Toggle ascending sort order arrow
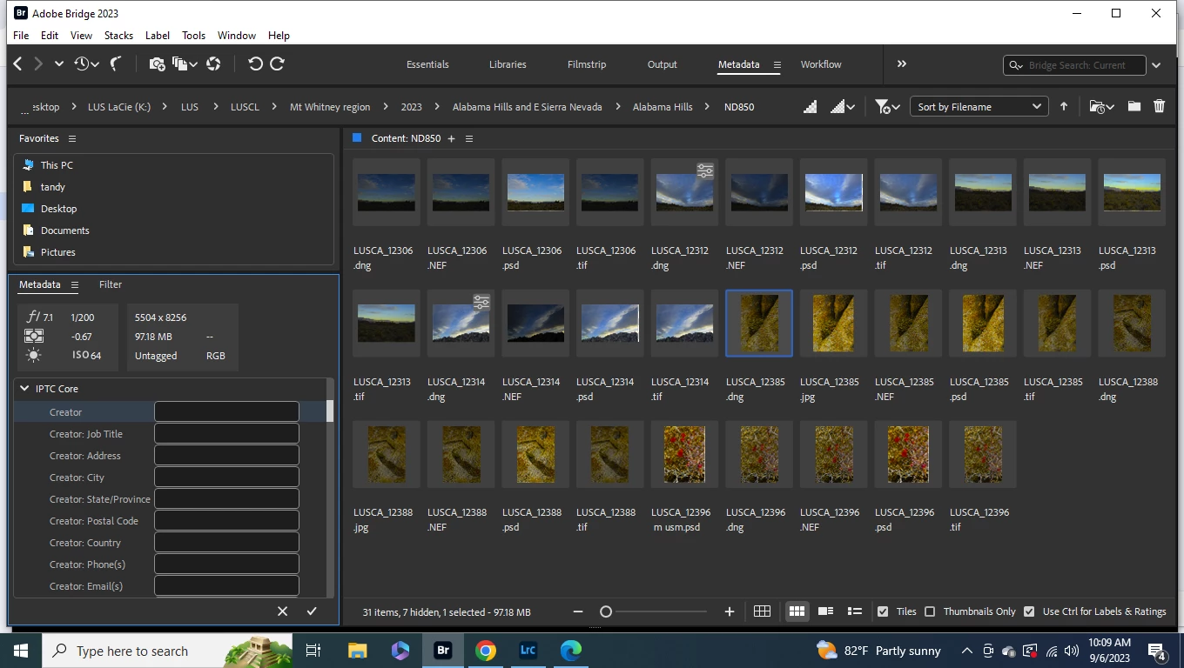The width and height of the screenshot is (1184, 668). (x=1063, y=107)
